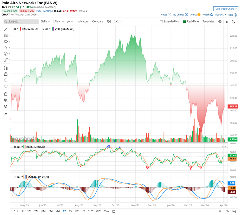Select the arrow marker tool
The width and height of the screenshot is (240, 215).
click(x=6, y=48)
